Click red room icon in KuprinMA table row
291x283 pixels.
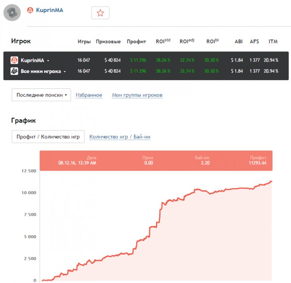point(14,60)
